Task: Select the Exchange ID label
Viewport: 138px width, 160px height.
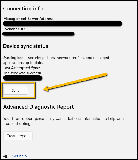Action: pyautogui.click(x=14, y=29)
